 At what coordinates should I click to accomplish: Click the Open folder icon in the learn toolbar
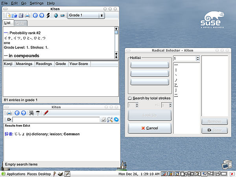pyautogui.click(x=15, y=15)
